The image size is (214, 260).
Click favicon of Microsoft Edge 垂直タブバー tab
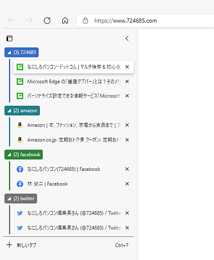20,82
